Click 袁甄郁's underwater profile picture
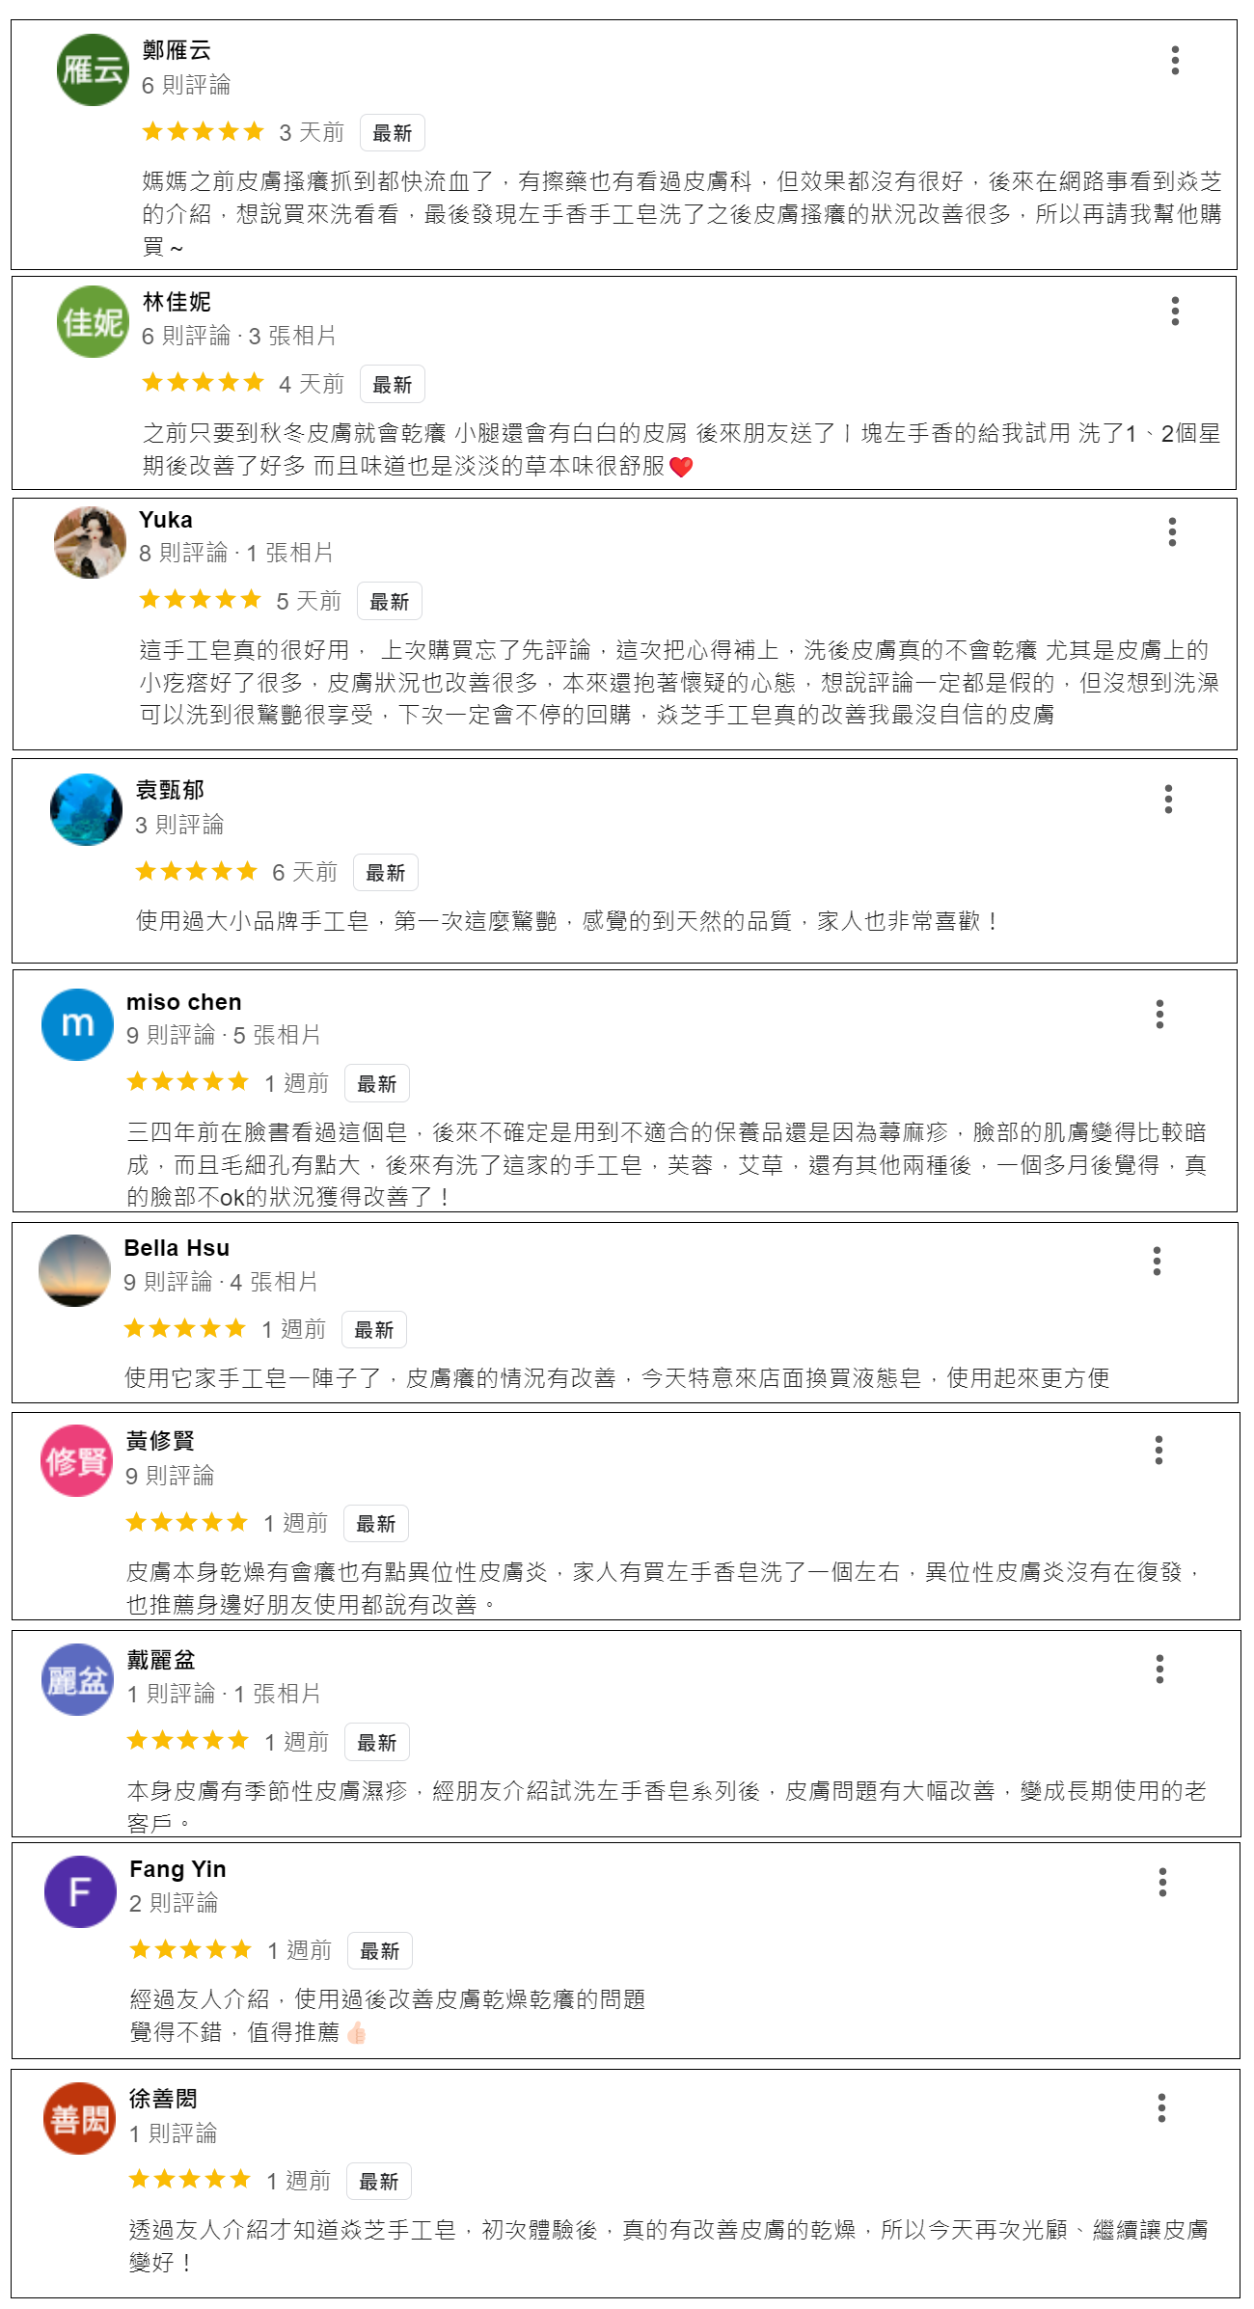1254x2309 pixels. 86,809
